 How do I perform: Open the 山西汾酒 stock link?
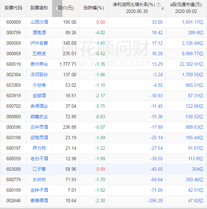(x=39, y=22)
